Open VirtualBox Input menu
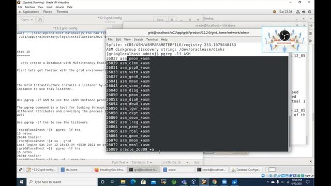Image resolution: width=331 pixels, height=186 pixels. click(x=50, y=7)
